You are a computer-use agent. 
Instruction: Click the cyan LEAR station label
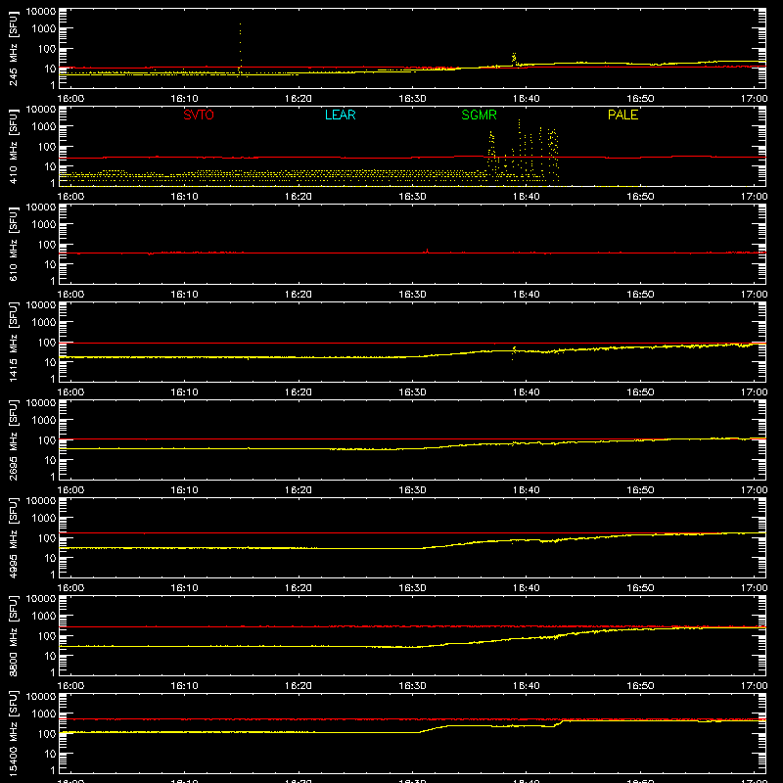click(x=340, y=115)
